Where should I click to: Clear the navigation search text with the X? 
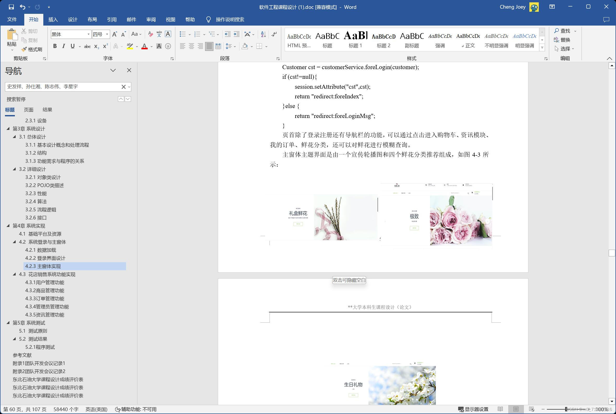tap(123, 87)
